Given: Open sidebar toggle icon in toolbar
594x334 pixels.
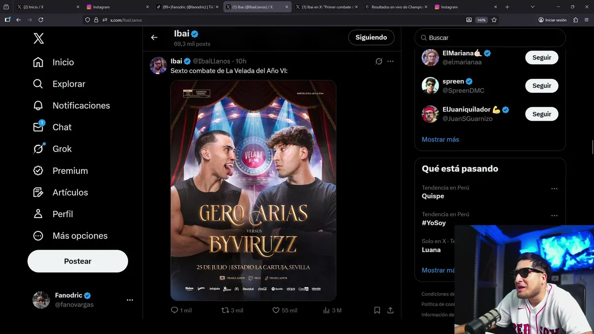Looking at the screenshot, I should [x=7, y=20].
